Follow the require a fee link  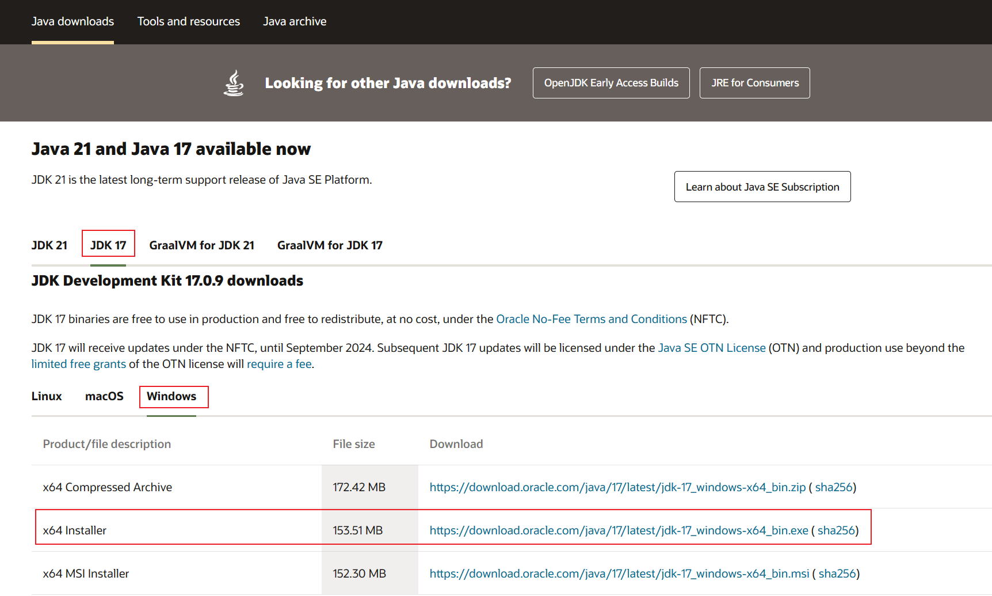point(279,364)
